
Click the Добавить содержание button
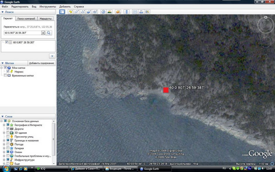tap(41, 63)
